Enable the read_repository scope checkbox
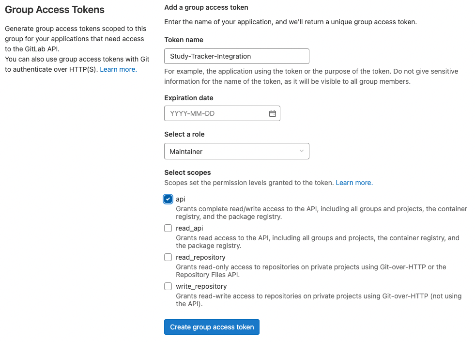Screen dimensions: 475x342 [x=168, y=257]
